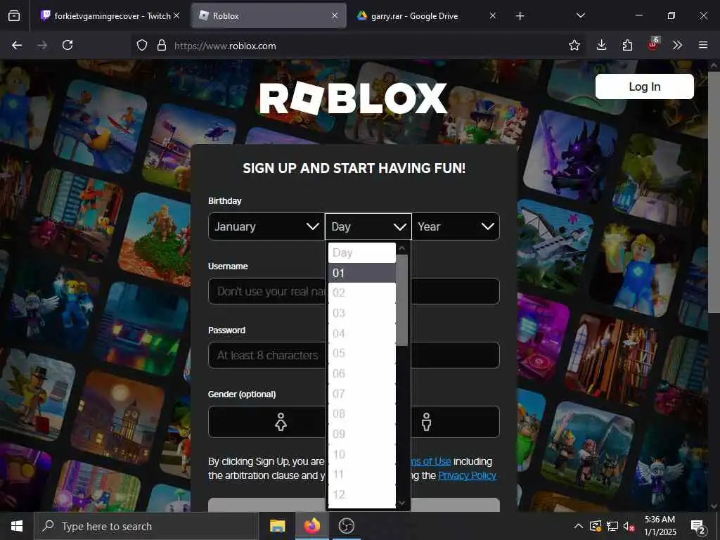The width and height of the screenshot is (720, 540).
Task: Switch to the garry.rar Google Drive tab
Action: coord(426,15)
